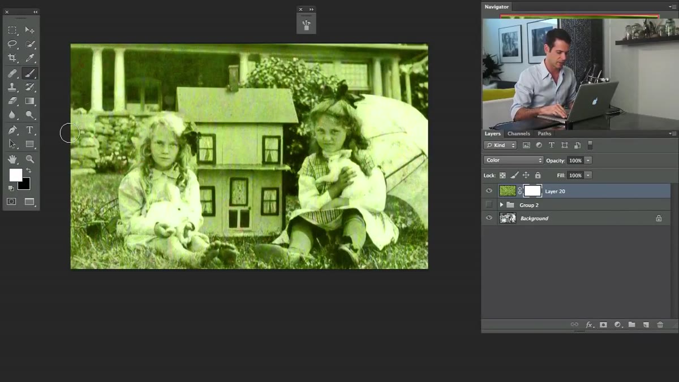Show the Group 2 layer visibility

coord(489,205)
